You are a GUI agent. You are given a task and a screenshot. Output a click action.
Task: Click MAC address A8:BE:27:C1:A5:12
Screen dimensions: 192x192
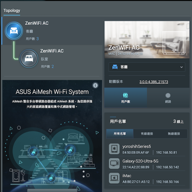(x=136, y=182)
